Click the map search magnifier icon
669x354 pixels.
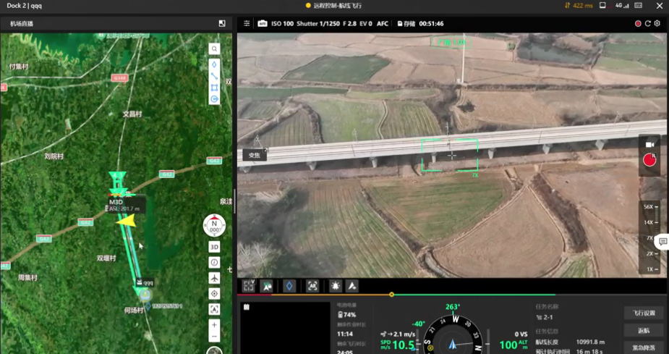point(214,49)
